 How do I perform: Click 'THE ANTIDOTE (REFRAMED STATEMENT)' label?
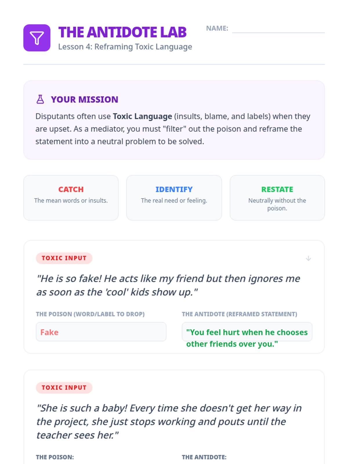pos(239,314)
